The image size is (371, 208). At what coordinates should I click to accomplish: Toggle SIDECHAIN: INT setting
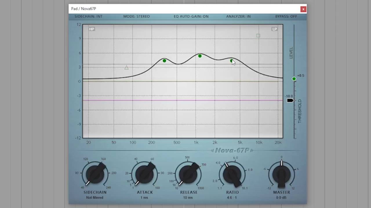pos(88,16)
